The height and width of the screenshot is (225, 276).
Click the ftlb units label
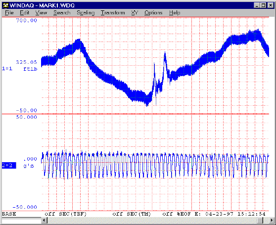pos(30,69)
